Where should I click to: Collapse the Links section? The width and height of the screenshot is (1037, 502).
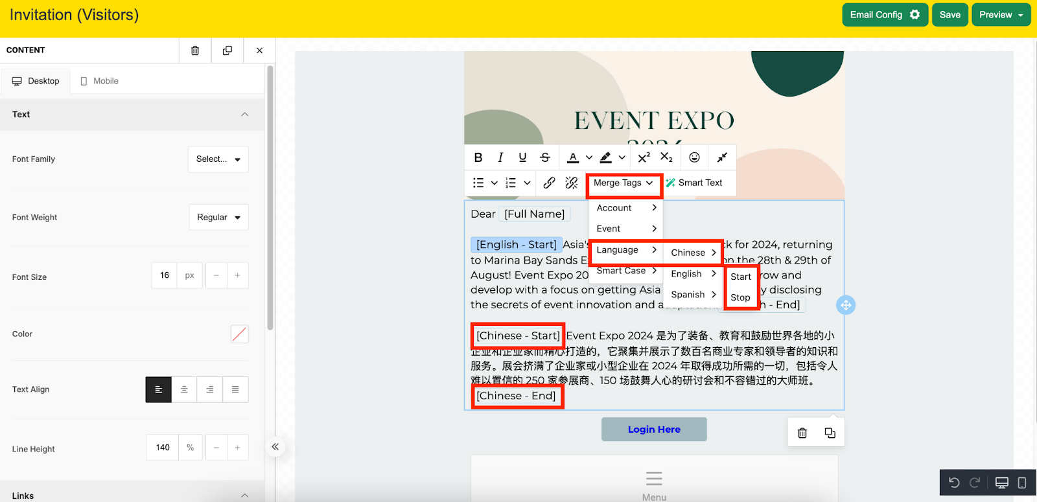tap(244, 496)
